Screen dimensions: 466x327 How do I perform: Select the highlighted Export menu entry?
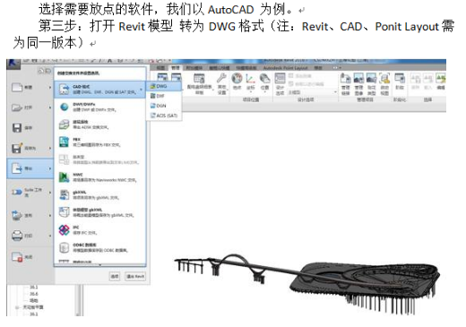click(x=30, y=168)
